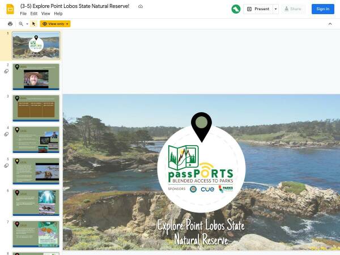The width and height of the screenshot is (340, 255).
Task: Click the zoom magnifier tool
Action: [21, 24]
